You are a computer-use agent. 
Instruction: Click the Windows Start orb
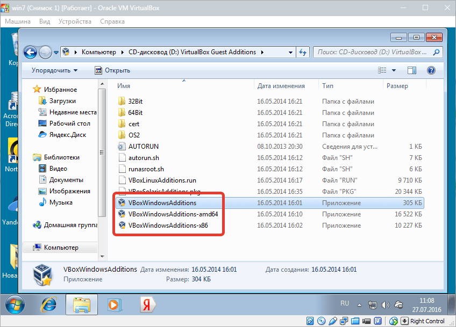[x=15, y=304]
